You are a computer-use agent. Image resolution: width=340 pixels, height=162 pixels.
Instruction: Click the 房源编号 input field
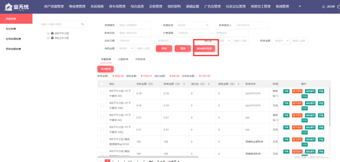point(134,25)
